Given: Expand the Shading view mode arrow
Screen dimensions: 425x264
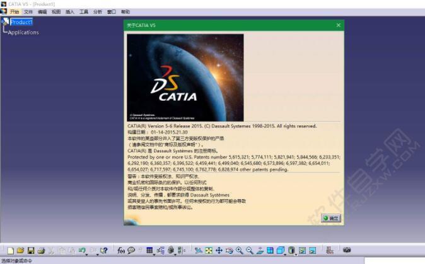Looking at the screenshot, I should pos(296,255).
